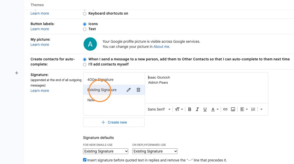Click the Isaac Giuricich signature line
The height and width of the screenshot is (164, 294).
[159, 77]
